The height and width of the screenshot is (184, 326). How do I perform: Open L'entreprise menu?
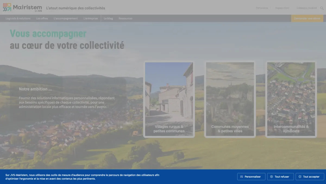click(90, 18)
